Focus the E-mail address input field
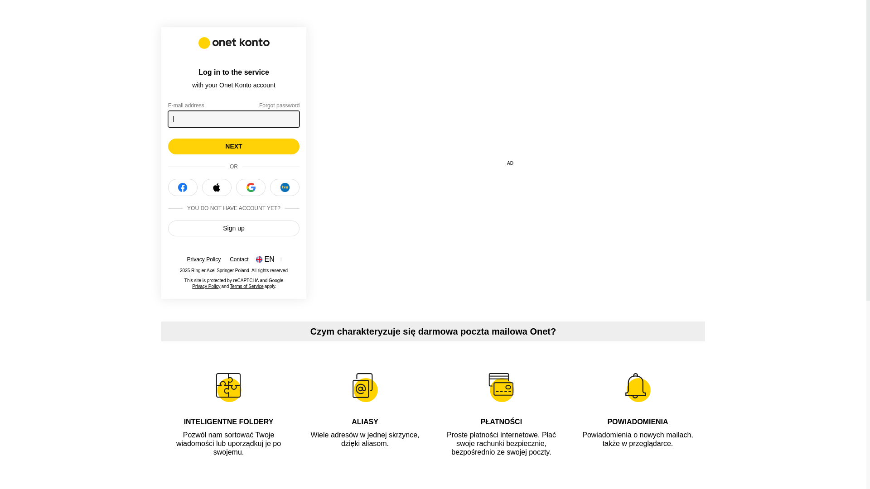 click(x=234, y=119)
